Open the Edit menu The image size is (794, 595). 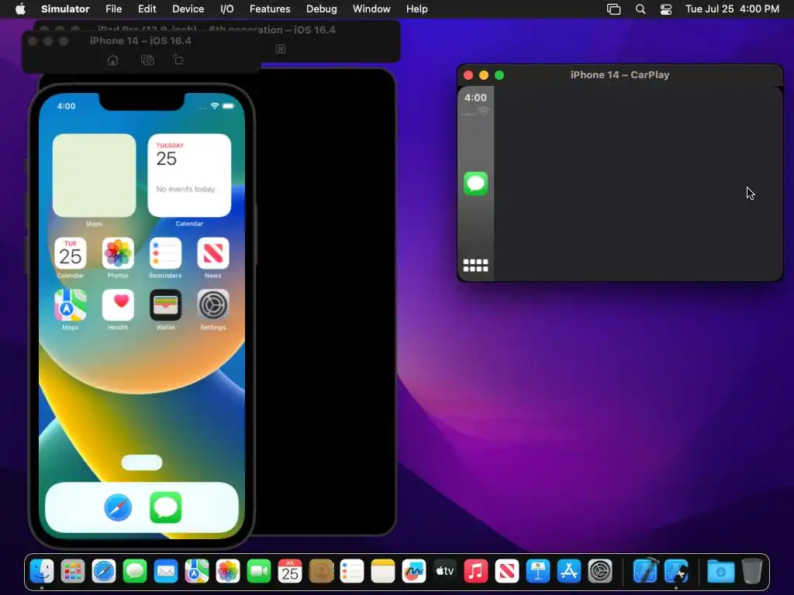pyautogui.click(x=147, y=9)
